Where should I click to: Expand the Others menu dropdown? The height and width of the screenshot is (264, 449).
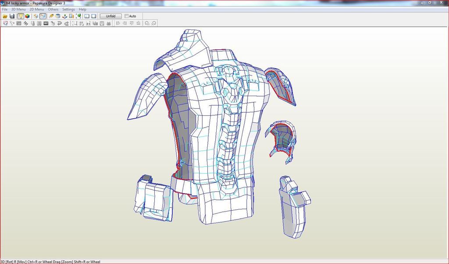(53, 9)
